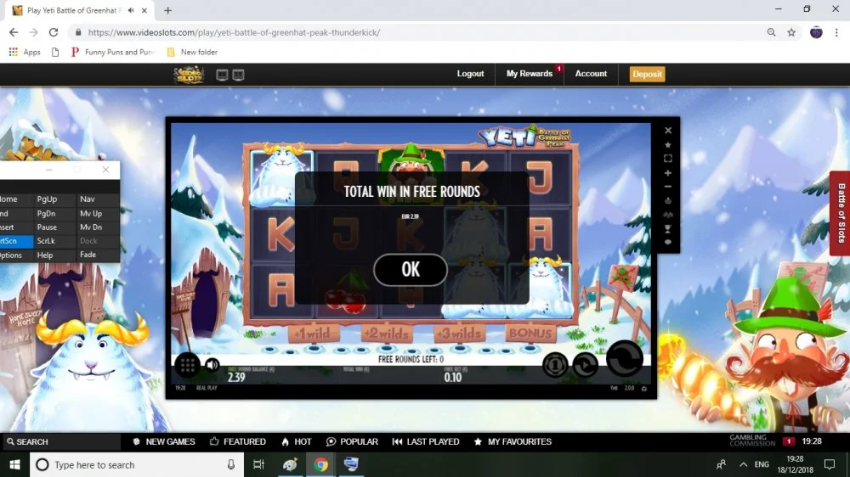Open Task View on the taskbar
Viewport: 850px width, 477px height.
pyautogui.click(x=258, y=464)
